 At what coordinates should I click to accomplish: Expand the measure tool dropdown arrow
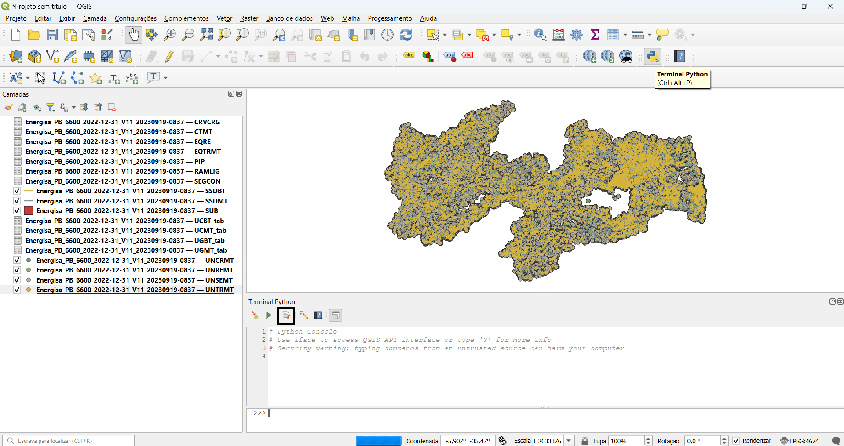pyautogui.click(x=650, y=35)
